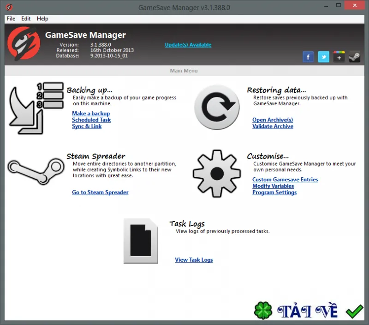The image size is (369, 325).
Task: Maximize the GameSave Manager window
Action: pyautogui.click(x=339, y=5)
